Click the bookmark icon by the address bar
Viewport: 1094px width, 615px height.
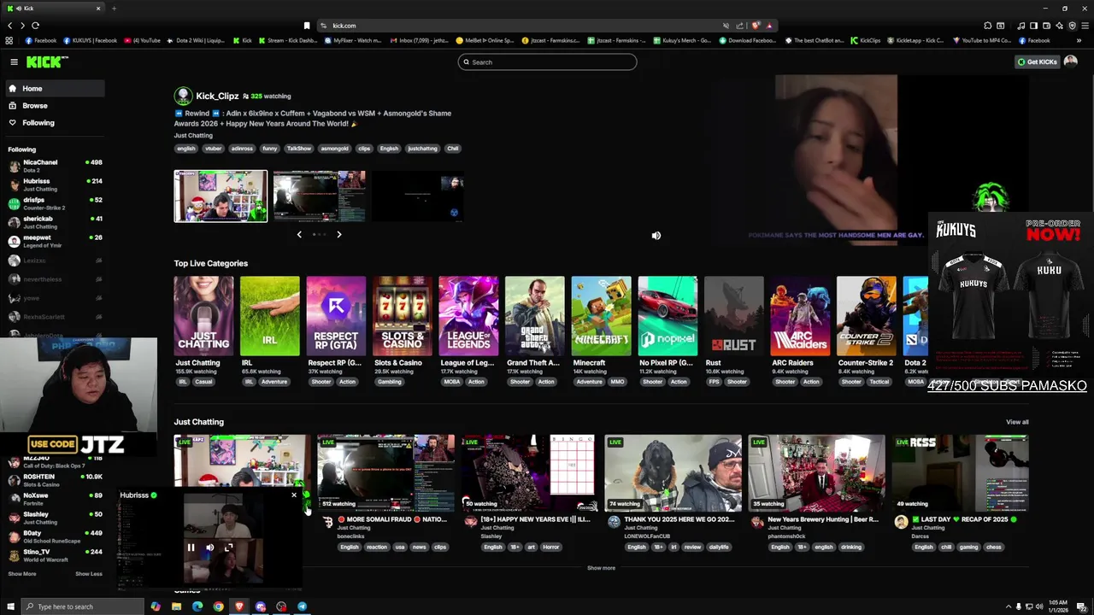(x=307, y=26)
